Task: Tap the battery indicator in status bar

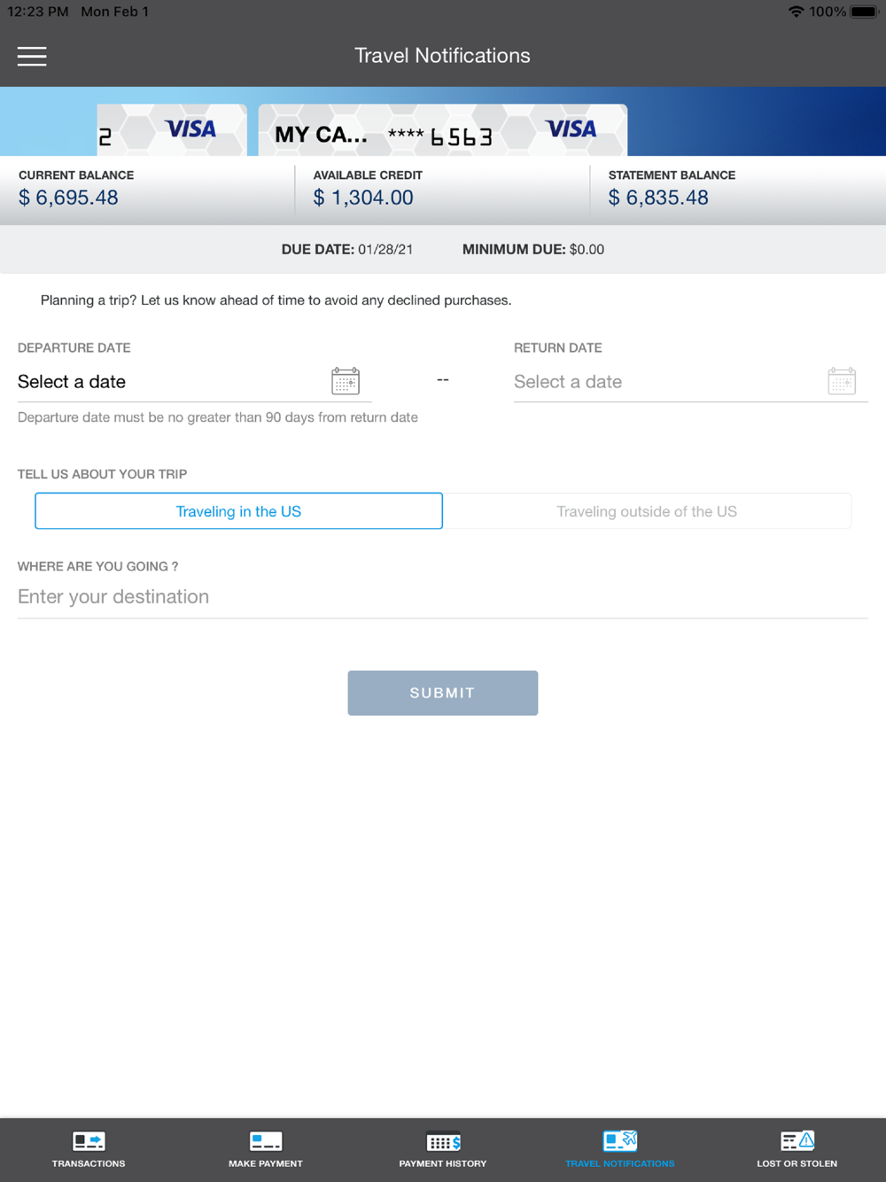Action: (864, 12)
